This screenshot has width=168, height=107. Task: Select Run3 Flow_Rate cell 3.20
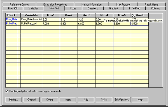click(x=87, y=19)
